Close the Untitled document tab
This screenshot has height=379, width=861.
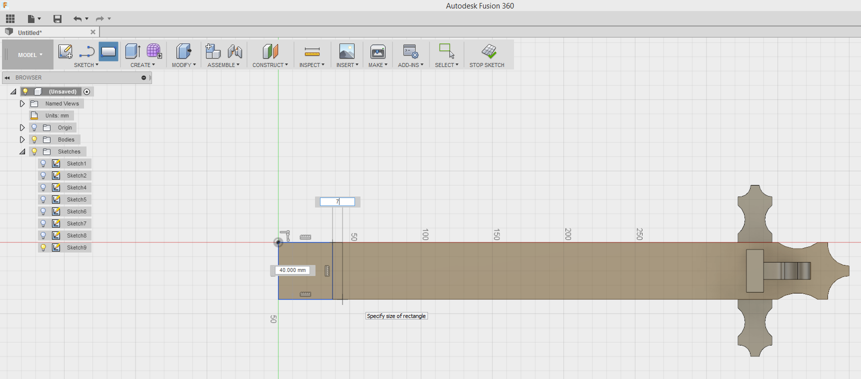(x=93, y=32)
